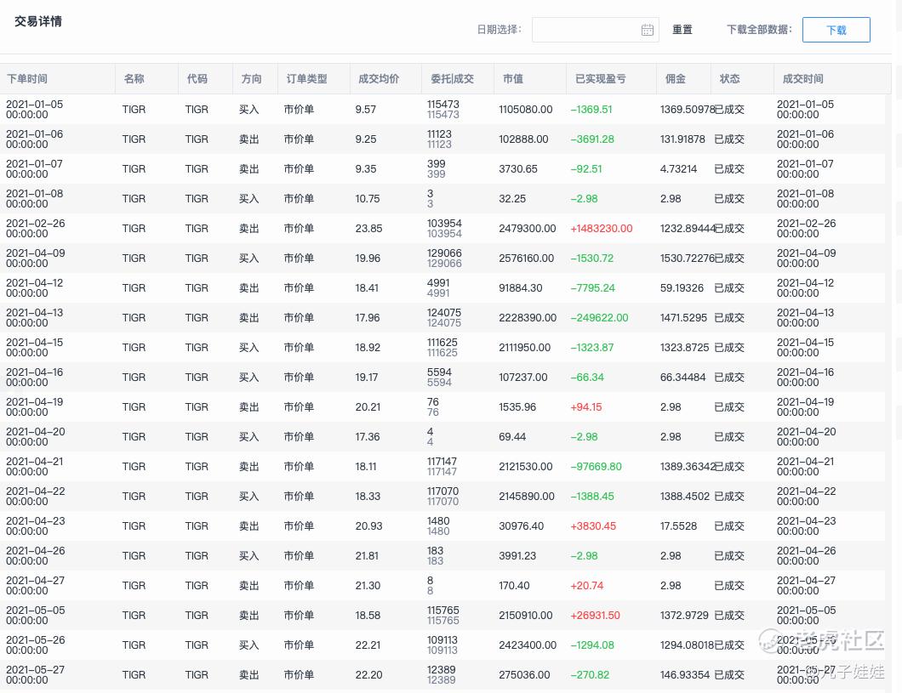
Task: Select realized profit +1483230.00
Action: (602, 229)
